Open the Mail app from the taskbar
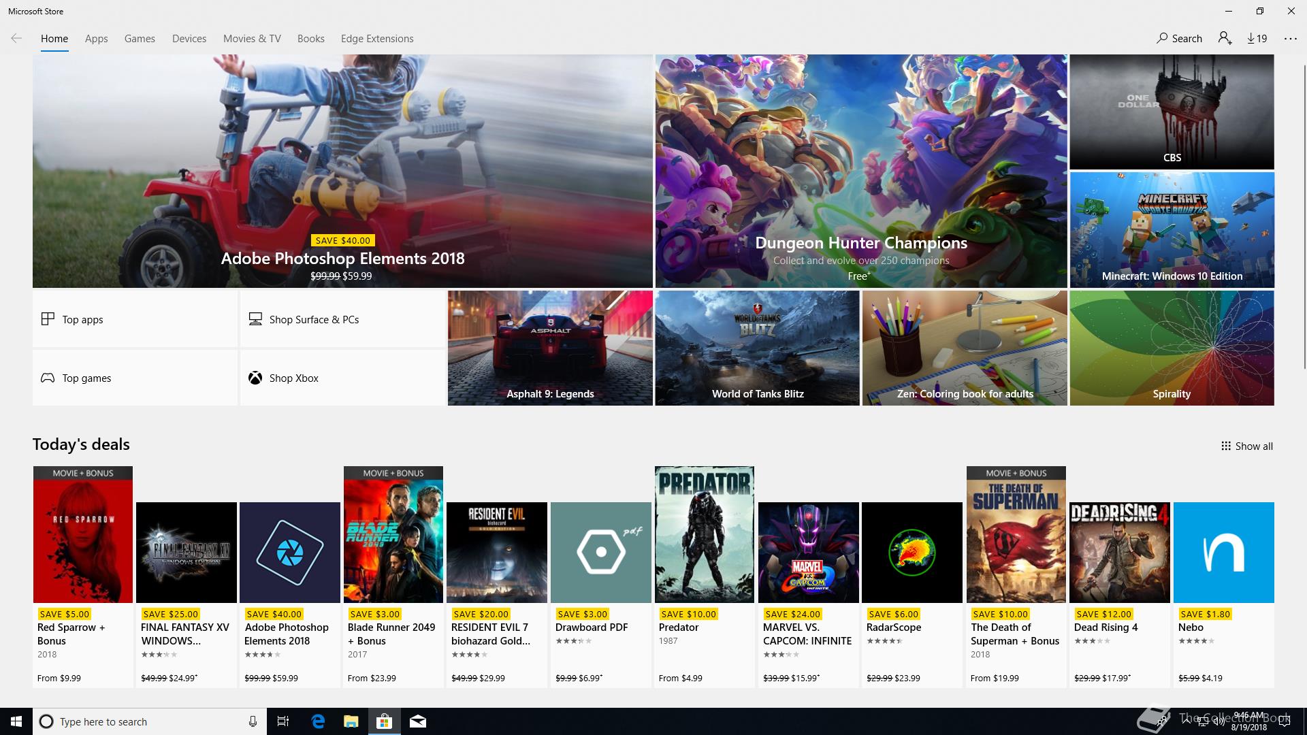 (x=417, y=721)
